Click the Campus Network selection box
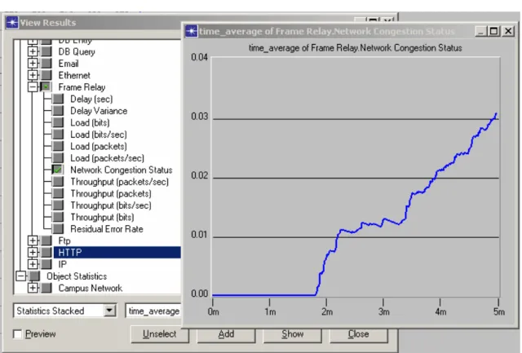Image resolution: width=522 pixels, height=353 pixels. pos(46,288)
